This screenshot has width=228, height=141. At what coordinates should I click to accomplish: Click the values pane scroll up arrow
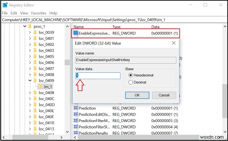tap(225, 27)
